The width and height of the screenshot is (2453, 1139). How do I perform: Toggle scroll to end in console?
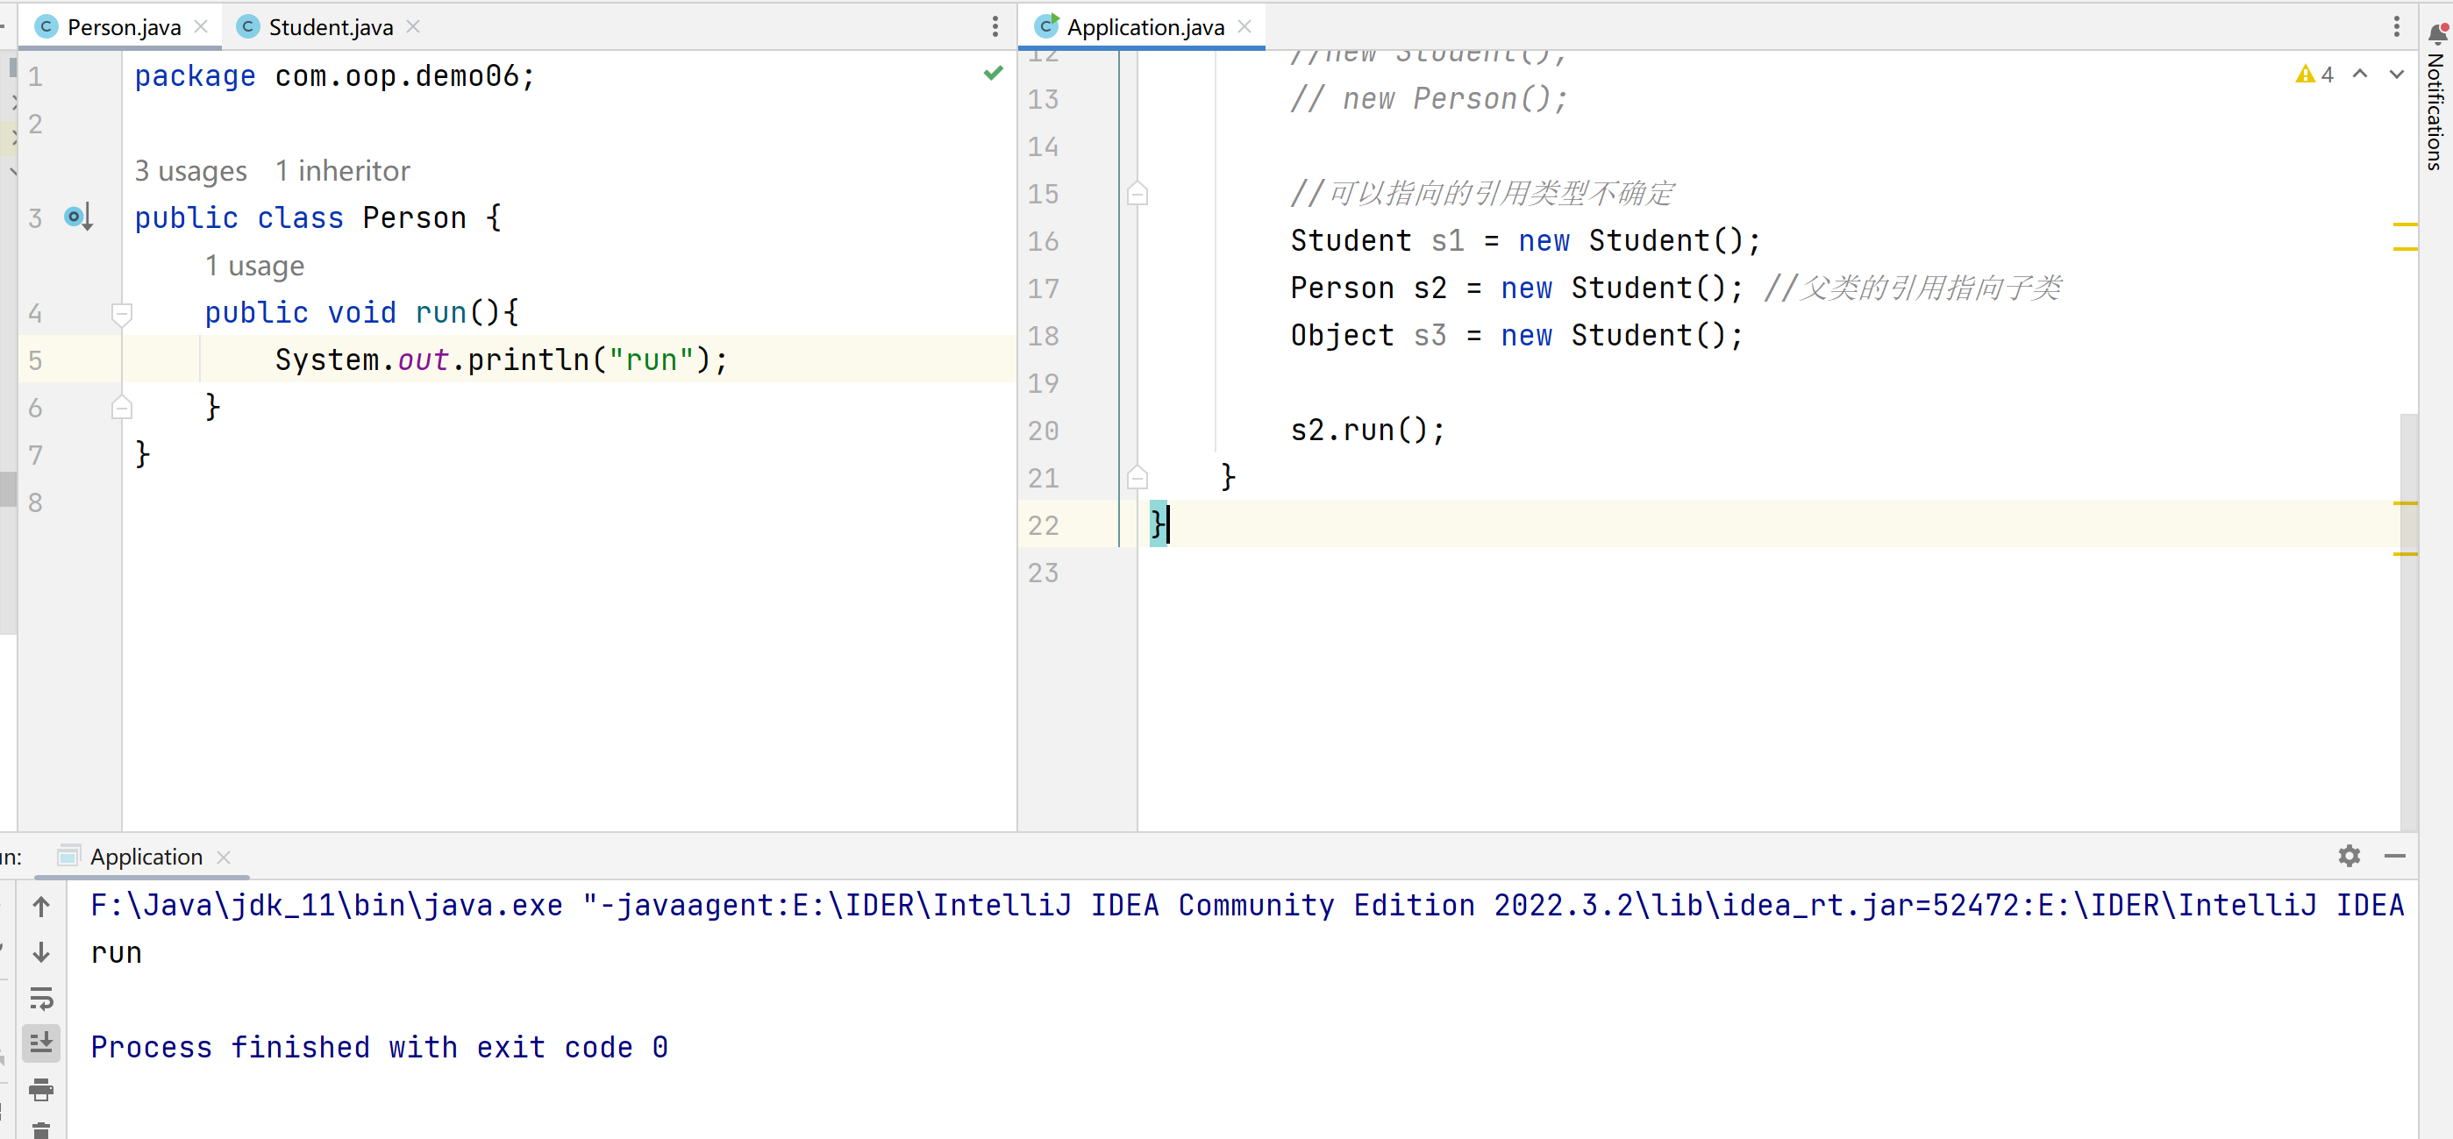coord(41,1043)
